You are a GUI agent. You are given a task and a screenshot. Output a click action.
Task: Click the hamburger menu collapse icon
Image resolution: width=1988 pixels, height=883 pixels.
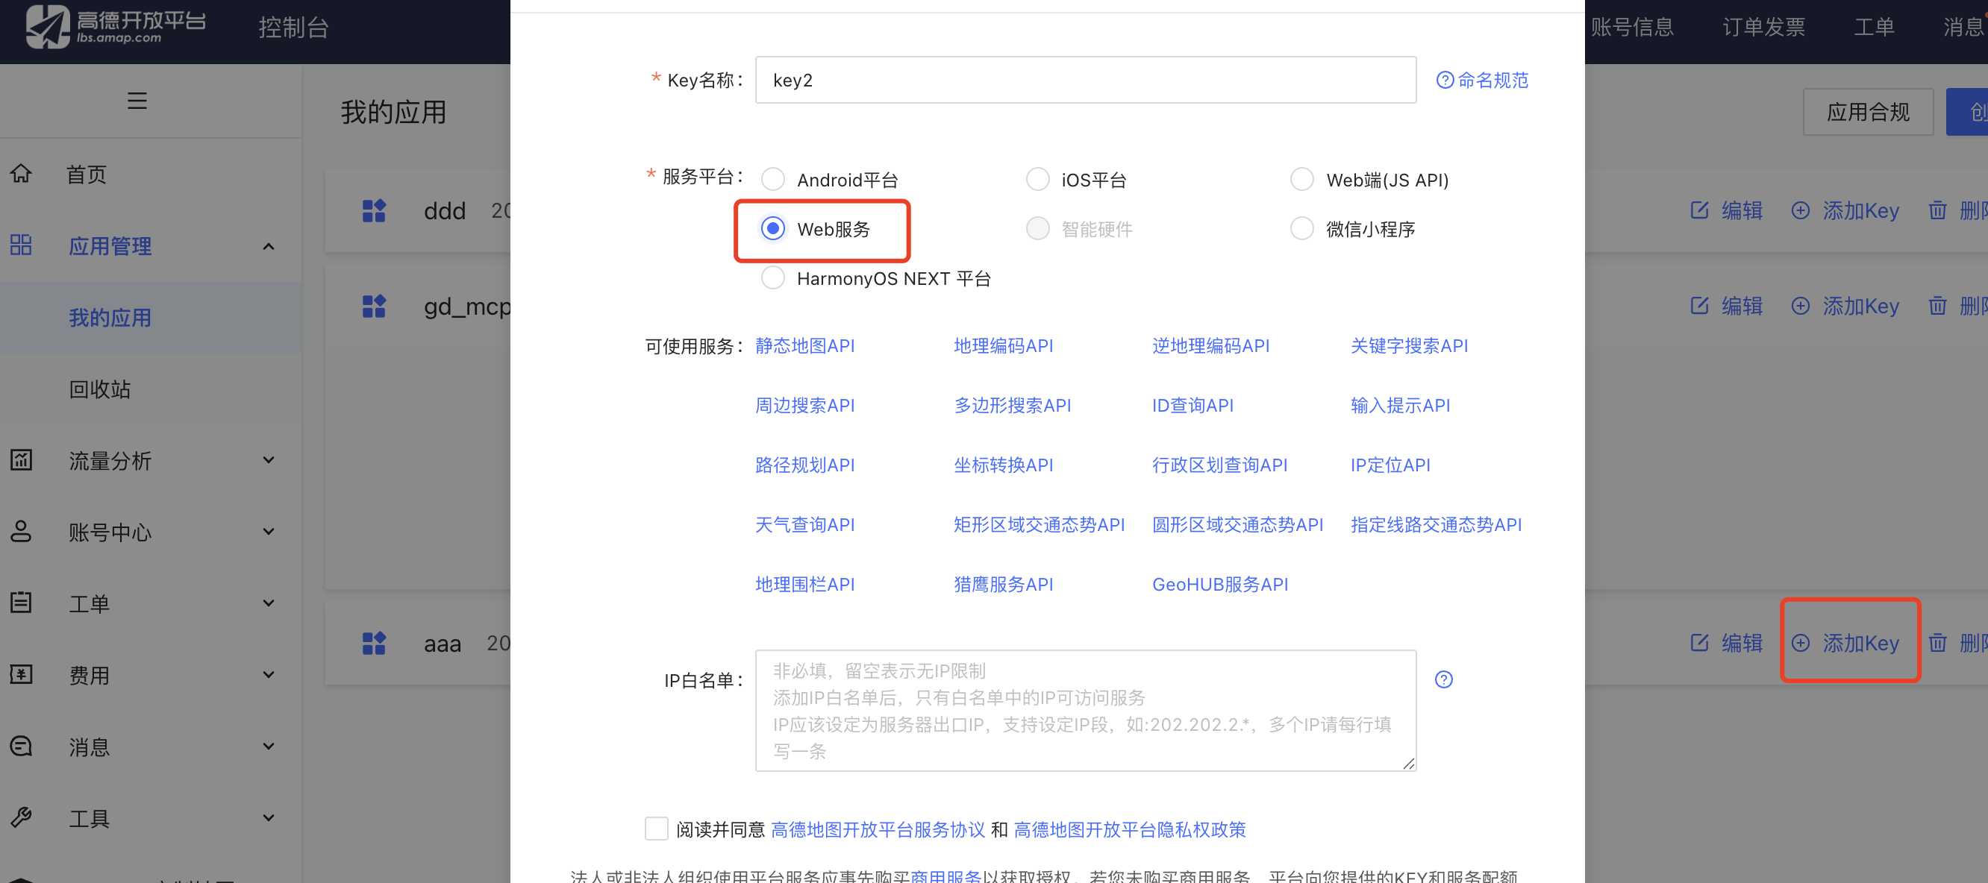pyautogui.click(x=137, y=101)
